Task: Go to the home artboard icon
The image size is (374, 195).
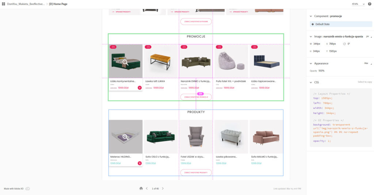Action: (141, 188)
